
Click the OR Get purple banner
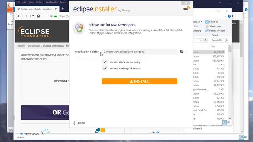tap(45, 112)
